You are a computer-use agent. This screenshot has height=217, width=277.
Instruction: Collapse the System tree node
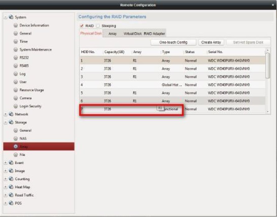point(6,17)
